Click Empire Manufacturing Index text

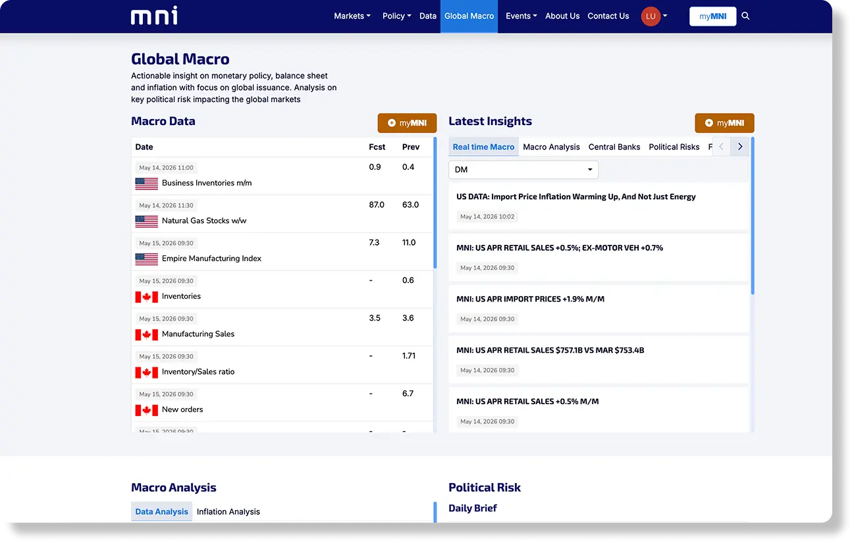pos(211,259)
